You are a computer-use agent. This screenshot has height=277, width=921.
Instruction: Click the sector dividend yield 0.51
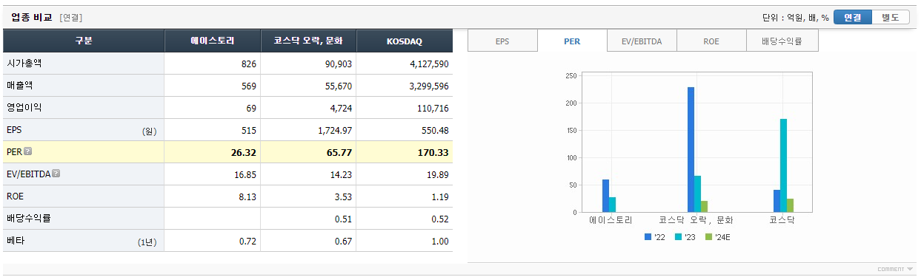(343, 219)
